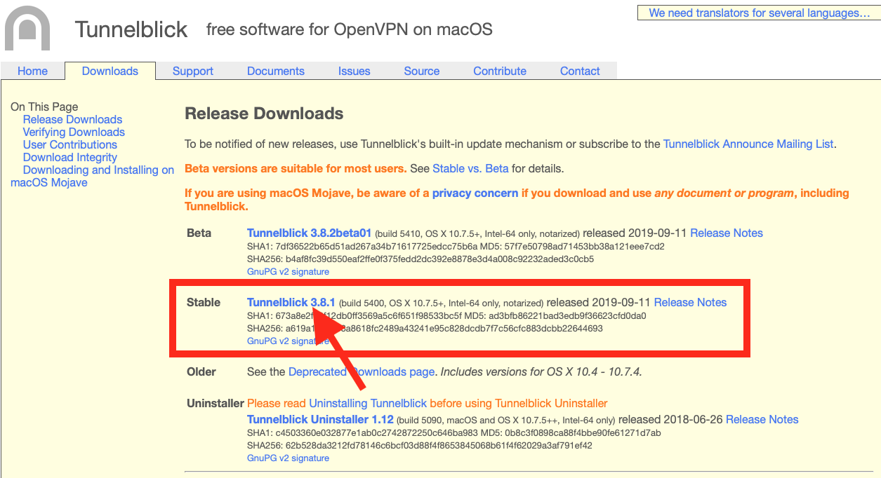Download Tunnelblick Uninstaller 1.12
The width and height of the screenshot is (881, 478).
[x=320, y=419]
